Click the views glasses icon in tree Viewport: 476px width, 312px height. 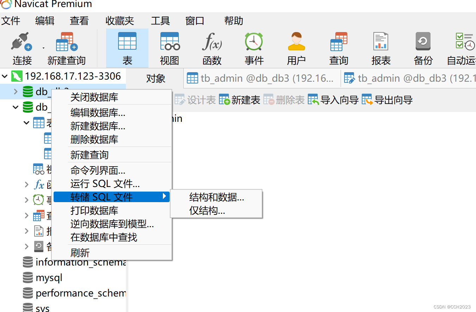click(39, 169)
